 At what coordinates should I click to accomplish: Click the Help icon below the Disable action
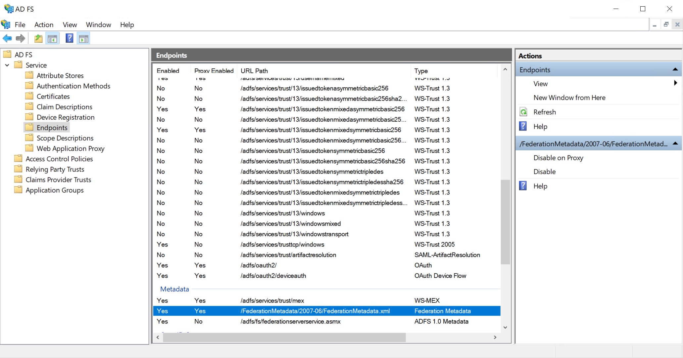click(x=523, y=186)
